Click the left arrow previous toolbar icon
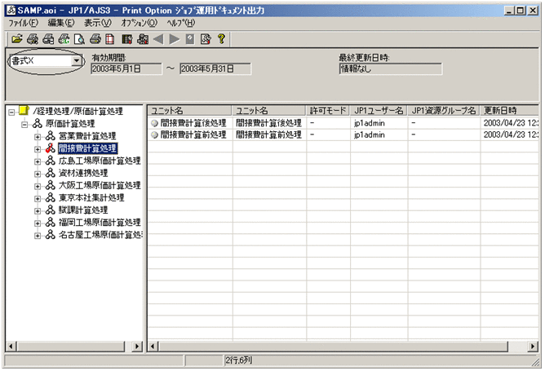Image resolution: width=545 pixels, height=371 pixels. coord(158,38)
